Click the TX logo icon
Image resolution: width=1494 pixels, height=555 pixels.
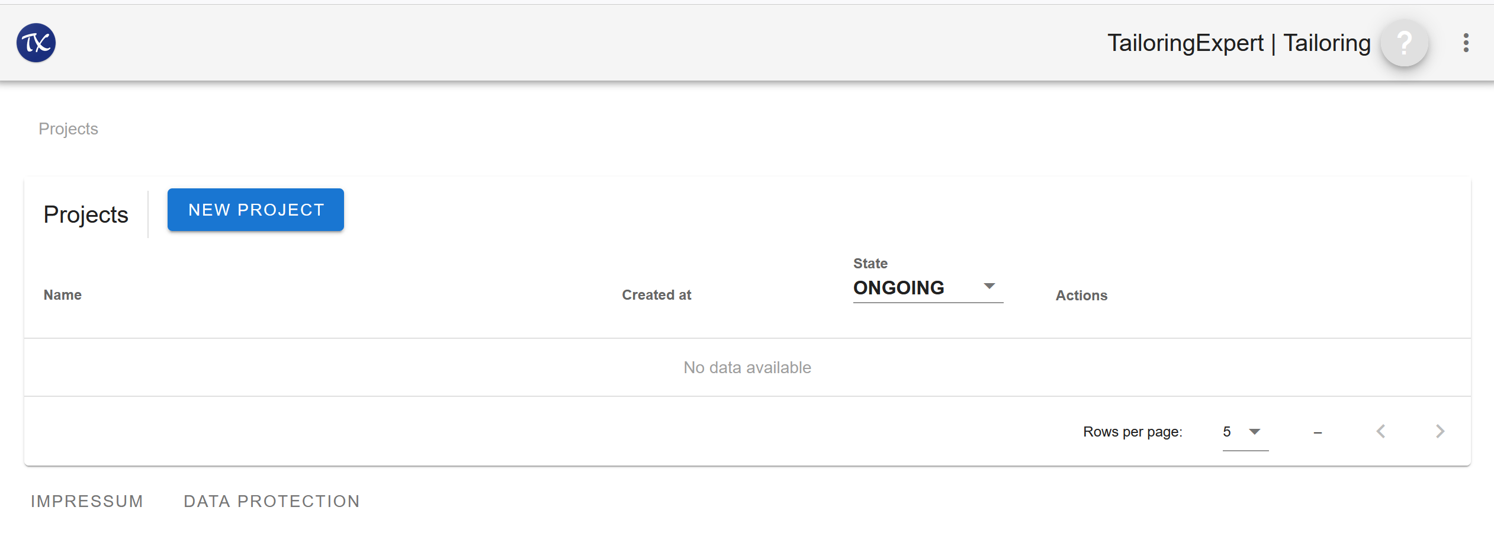[x=36, y=43]
